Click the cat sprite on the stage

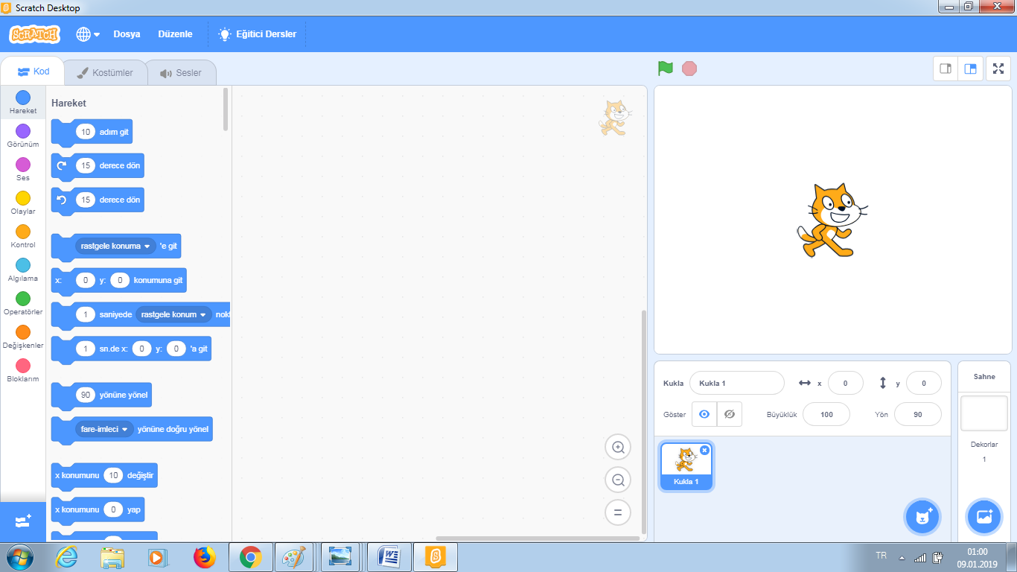832,221
